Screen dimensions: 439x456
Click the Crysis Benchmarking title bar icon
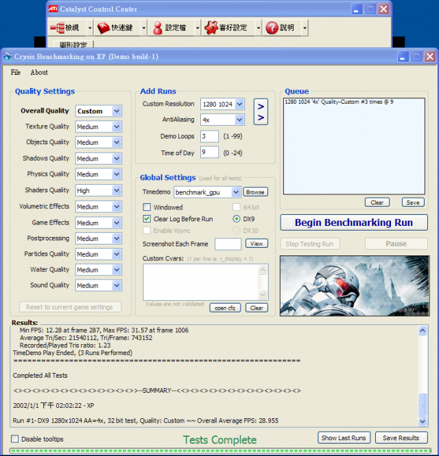[x=8, y=56]
